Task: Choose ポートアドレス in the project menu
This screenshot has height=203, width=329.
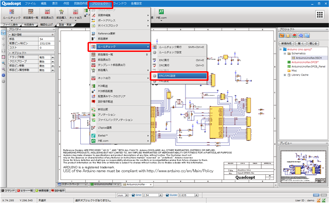Action: (120, 20)
